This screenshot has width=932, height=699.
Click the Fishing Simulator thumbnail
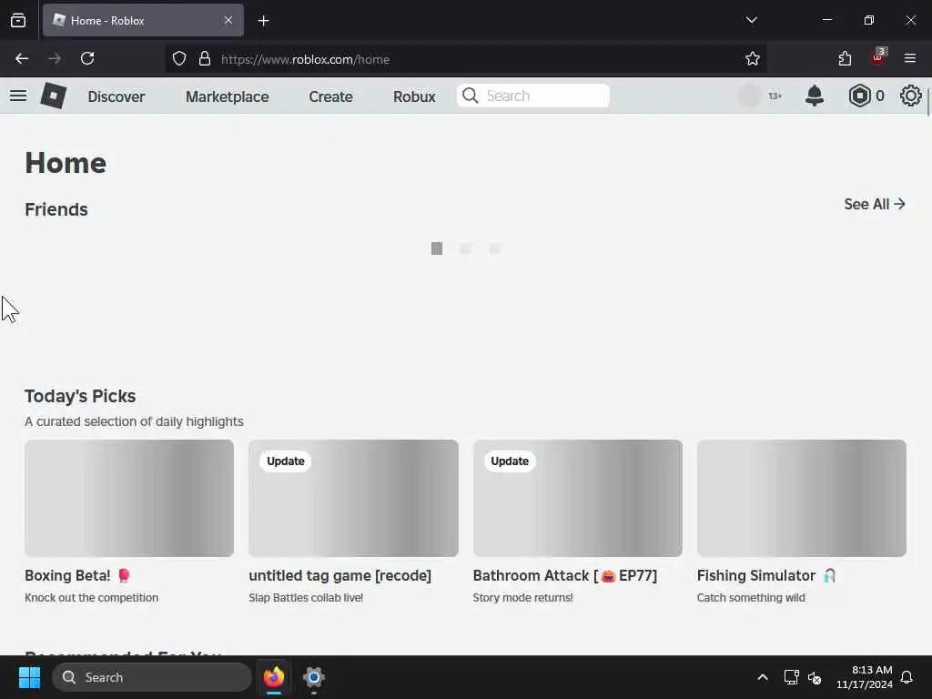801,498
